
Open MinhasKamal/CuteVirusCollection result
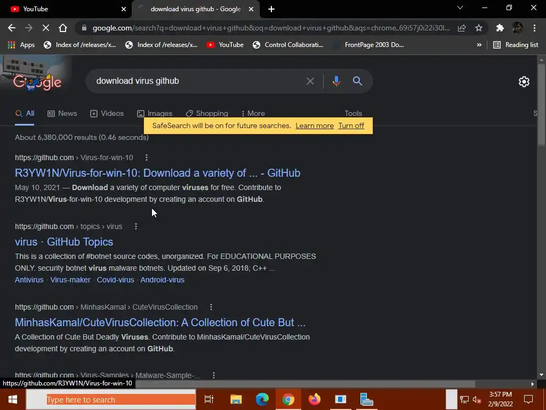[x=160, y=322]
